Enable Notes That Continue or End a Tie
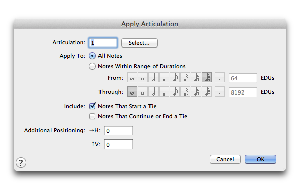 pos(92,116)
